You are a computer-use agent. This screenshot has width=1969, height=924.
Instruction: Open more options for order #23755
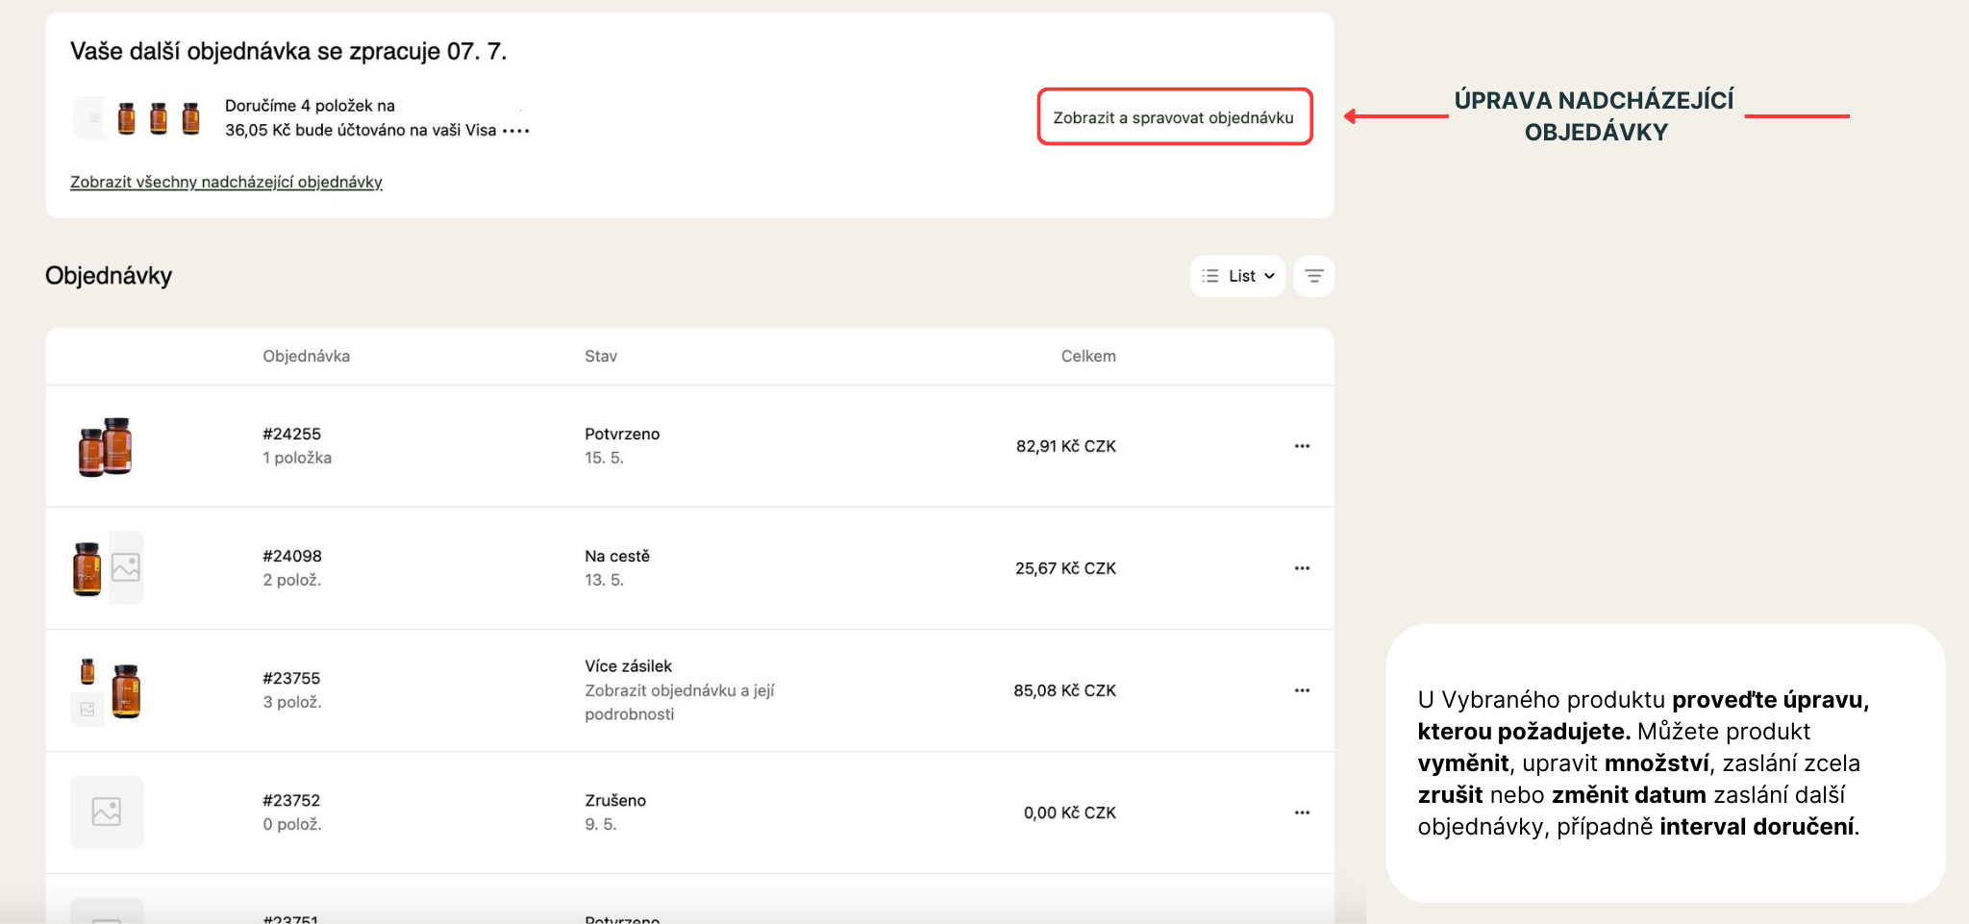[x=1302, y=690]
